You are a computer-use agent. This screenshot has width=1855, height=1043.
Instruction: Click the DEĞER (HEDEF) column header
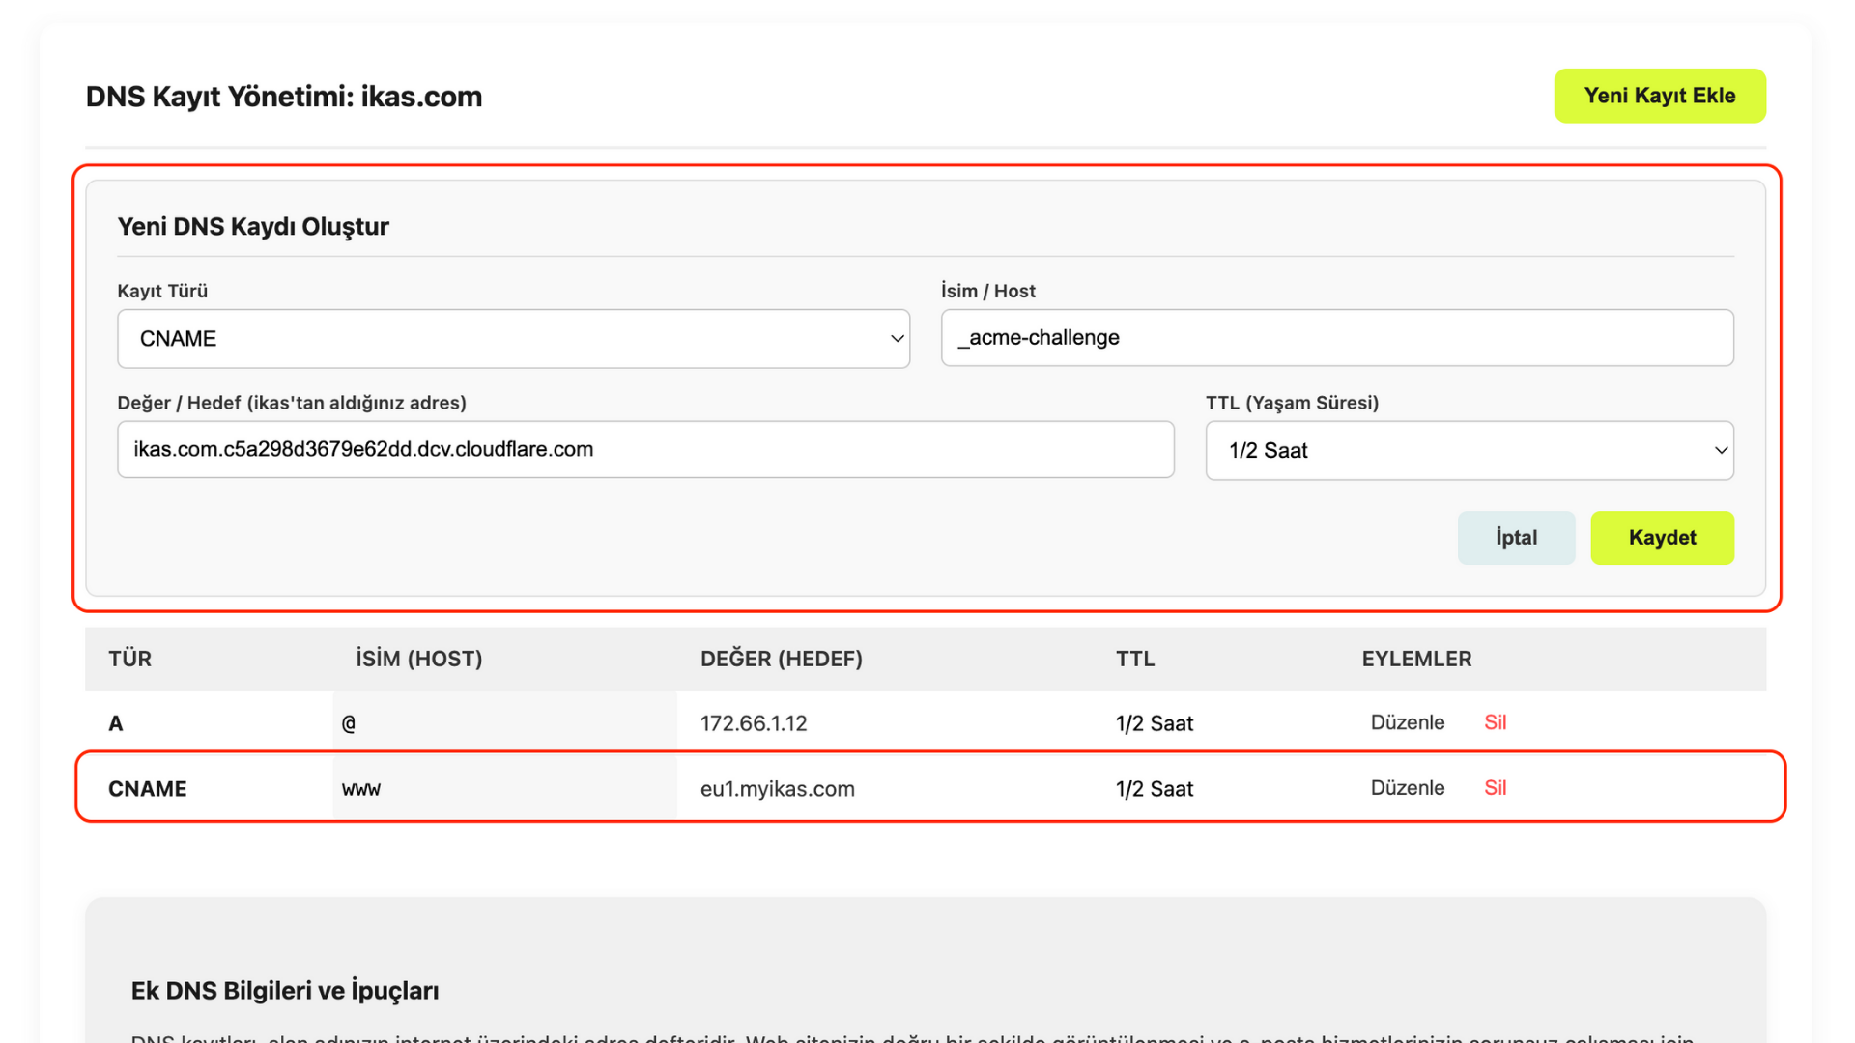782,659
